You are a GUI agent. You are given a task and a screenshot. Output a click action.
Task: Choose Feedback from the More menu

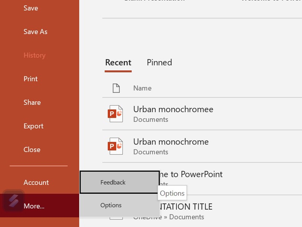tap(119, 182)
